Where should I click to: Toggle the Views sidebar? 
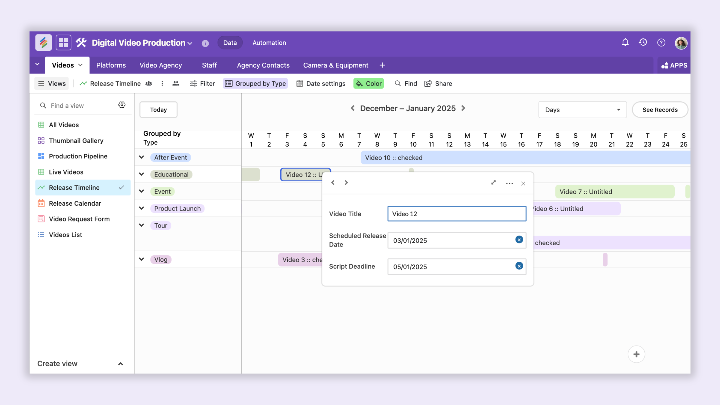tap(52, 84)
